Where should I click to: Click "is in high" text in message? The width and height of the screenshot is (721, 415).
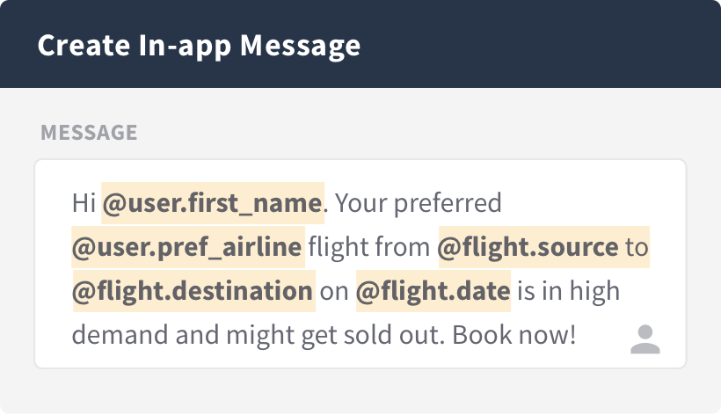568,291
